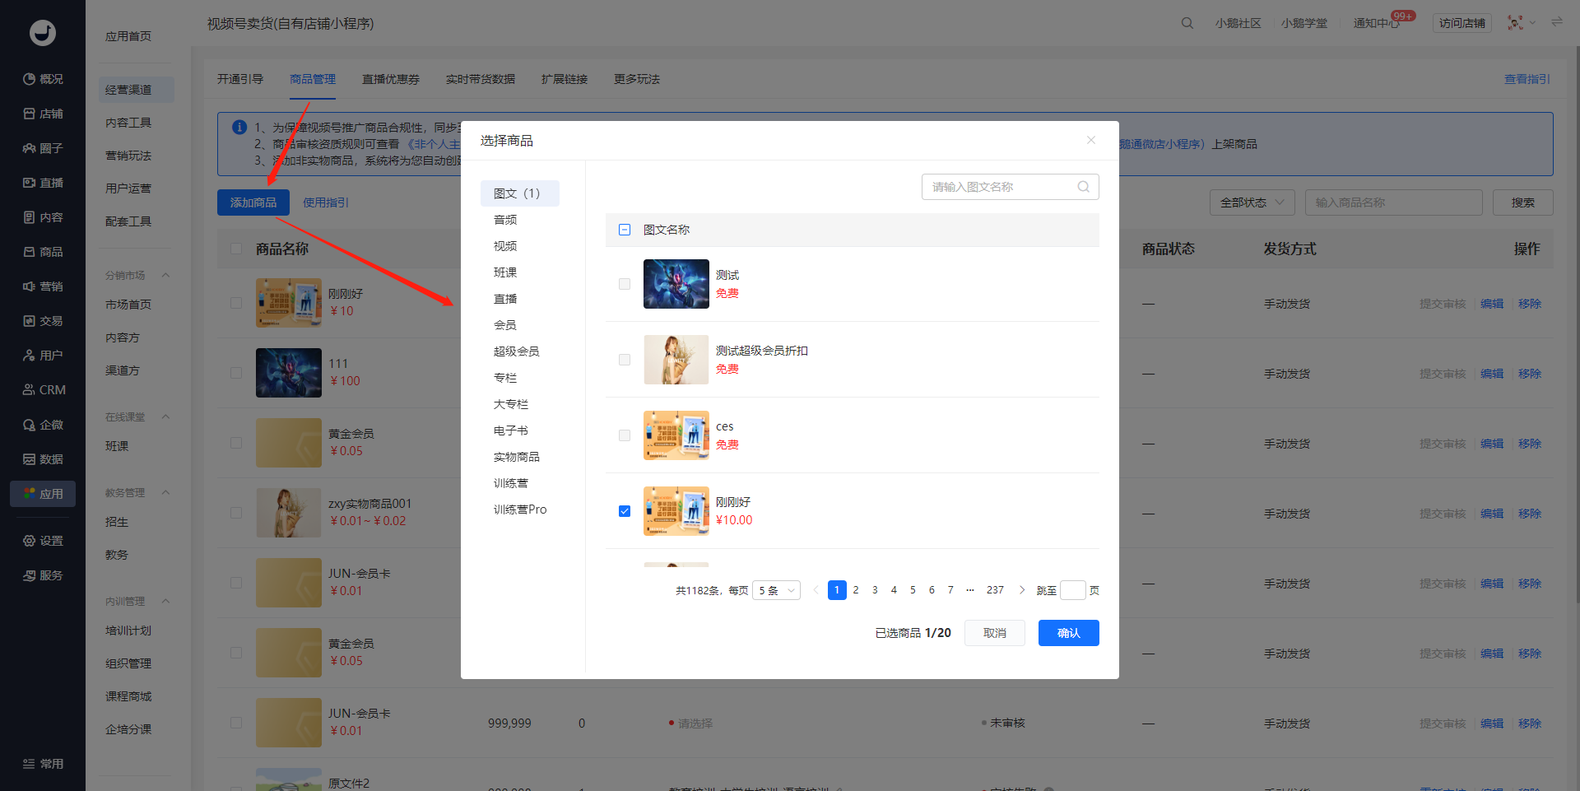Image resolution: width=1580 pixels, height=791 pixels.
Task: Switch to the 实时带货数据 tab
Action: [481, 79]
